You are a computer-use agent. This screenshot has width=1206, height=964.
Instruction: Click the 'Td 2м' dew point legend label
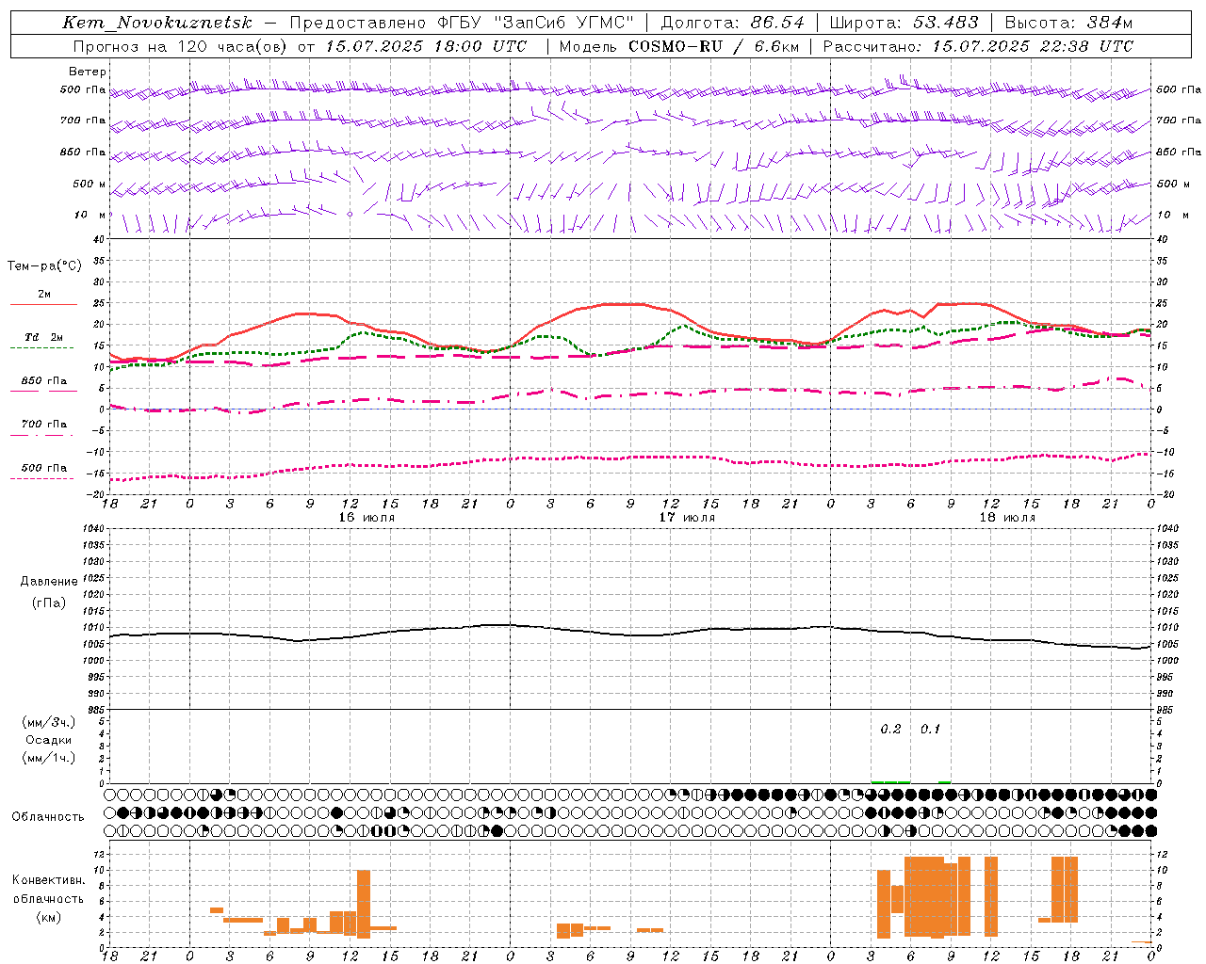tap(43, 337)
